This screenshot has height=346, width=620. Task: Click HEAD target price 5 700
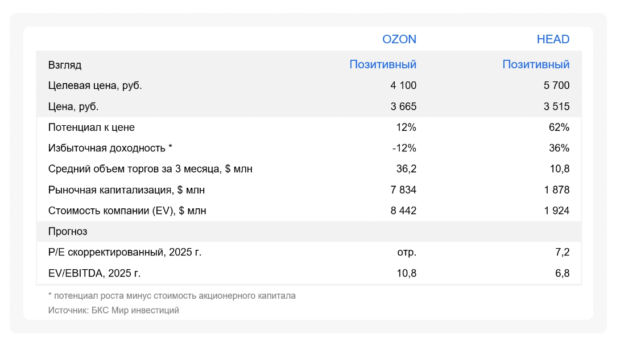coord(556,85)
